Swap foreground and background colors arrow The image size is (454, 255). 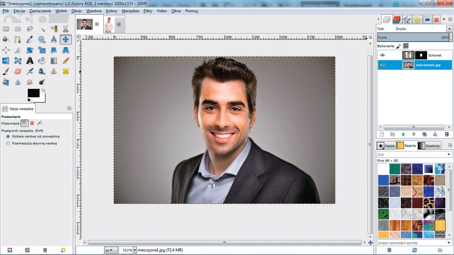tap(44, 91)
